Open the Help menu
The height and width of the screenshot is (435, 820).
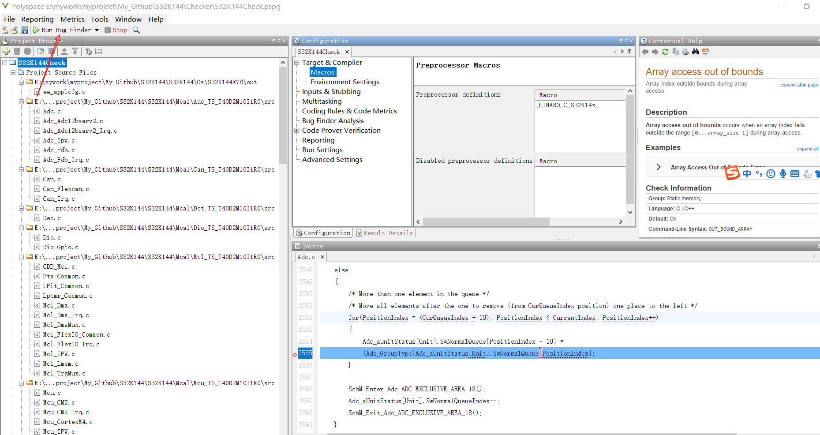(x=156, y=19)
